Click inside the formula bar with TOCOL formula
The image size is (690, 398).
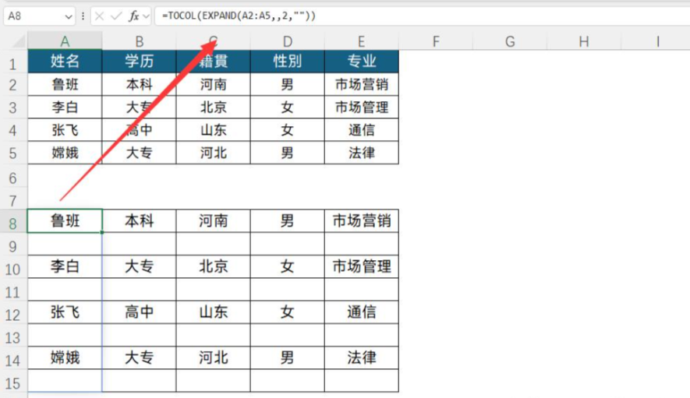pos(390,16)
